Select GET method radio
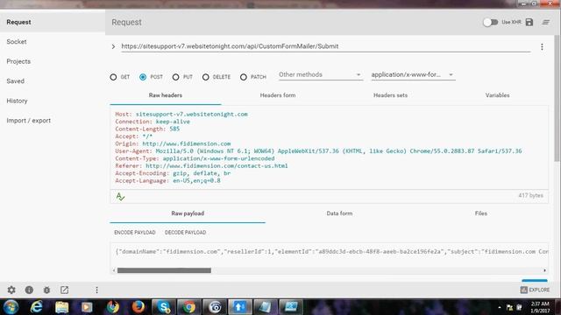This screenshot has width=561, height=315. coord(113,77)
